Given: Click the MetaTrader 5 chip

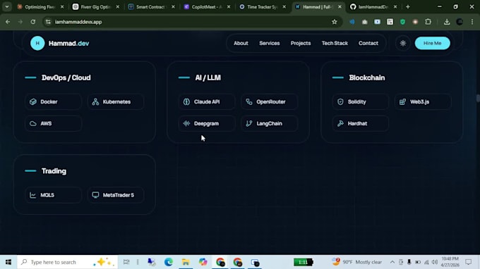Looking at the screenshot, I should point(116,195).
